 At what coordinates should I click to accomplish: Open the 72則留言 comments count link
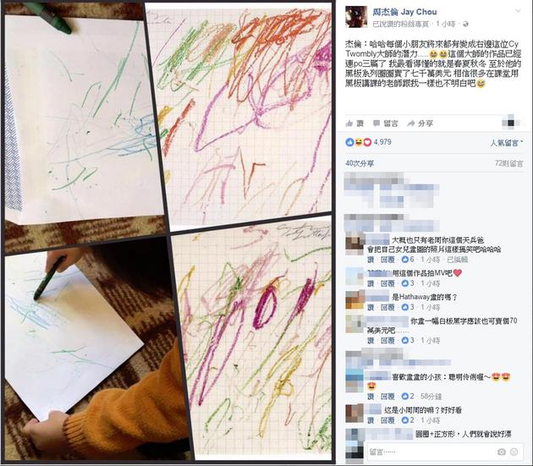click(x=508, y=163)
